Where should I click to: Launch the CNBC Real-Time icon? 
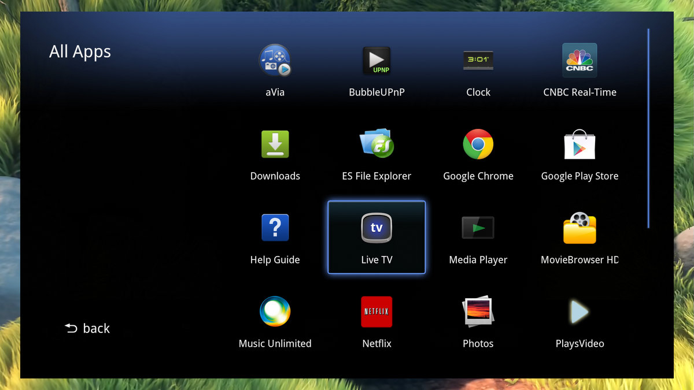pyautogui.click(x=579, y=61)
